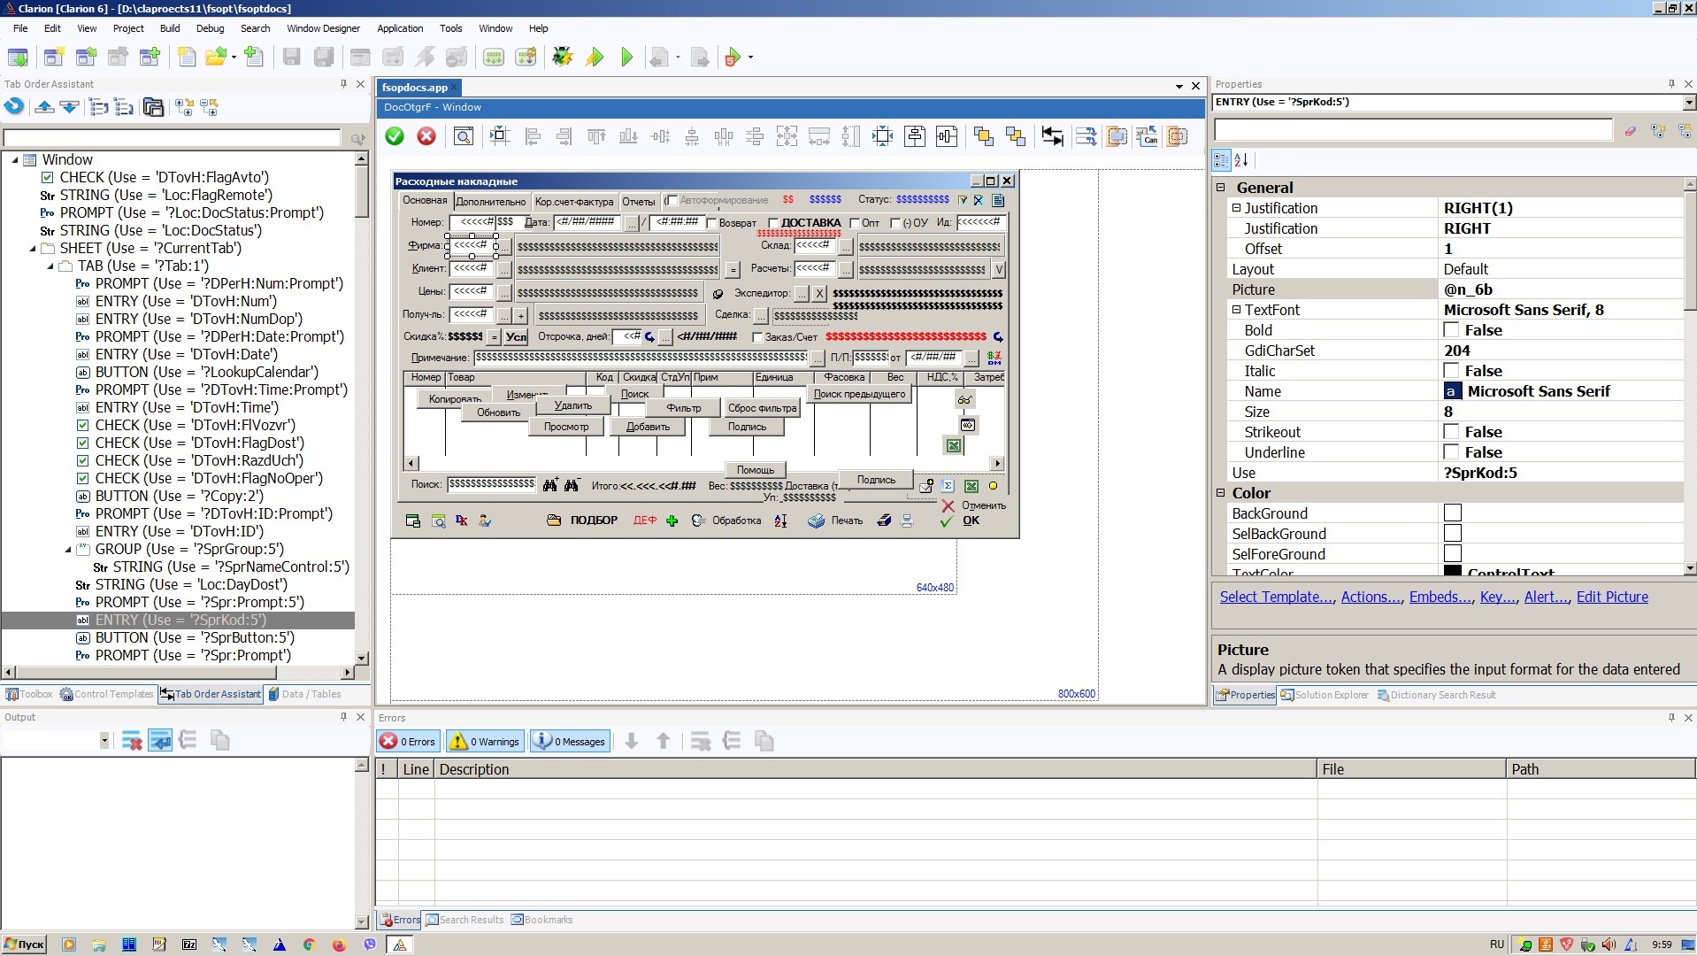Click the BackGround color swatch

[1452, 513]
